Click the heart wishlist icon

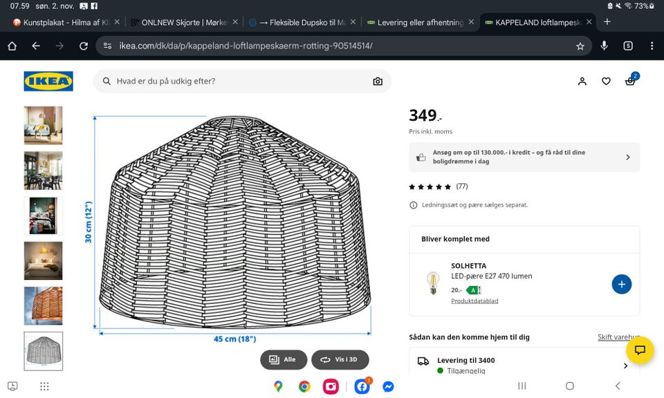[606, 81]
